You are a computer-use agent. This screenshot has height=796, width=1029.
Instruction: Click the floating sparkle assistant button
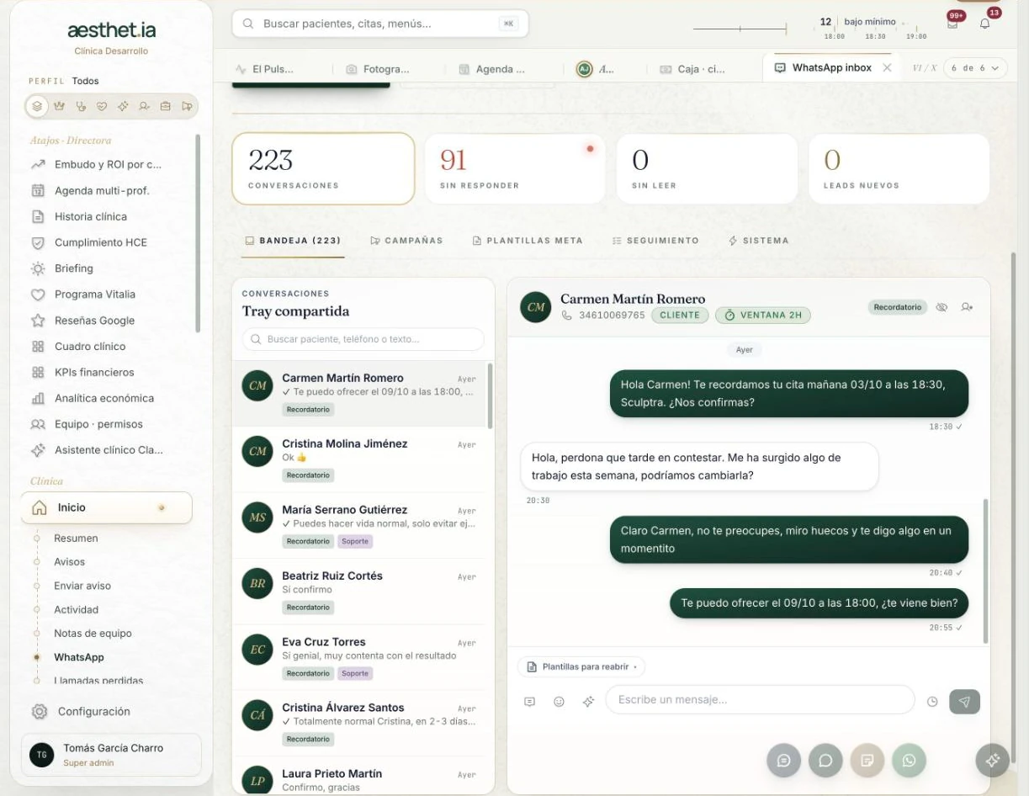992,761
